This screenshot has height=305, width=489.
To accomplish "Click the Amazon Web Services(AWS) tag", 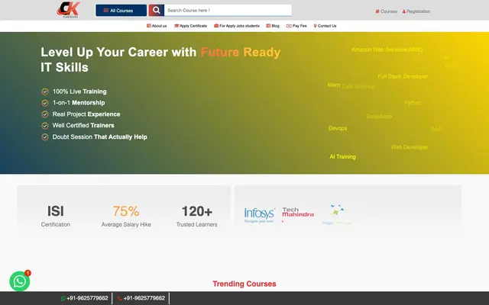I will pyautogui.click(x=387, y=50).
